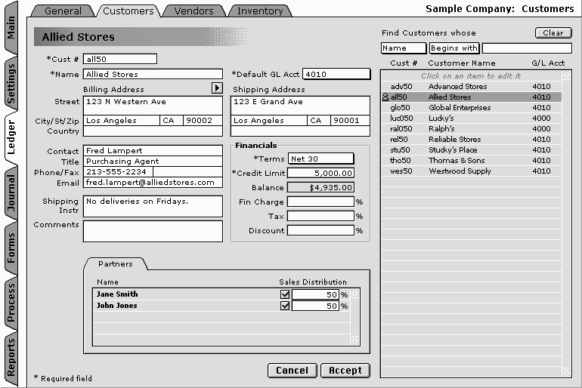Viewport: 582px width, 388px height.
Task: Open the Settings side tab
Action: 11,84
